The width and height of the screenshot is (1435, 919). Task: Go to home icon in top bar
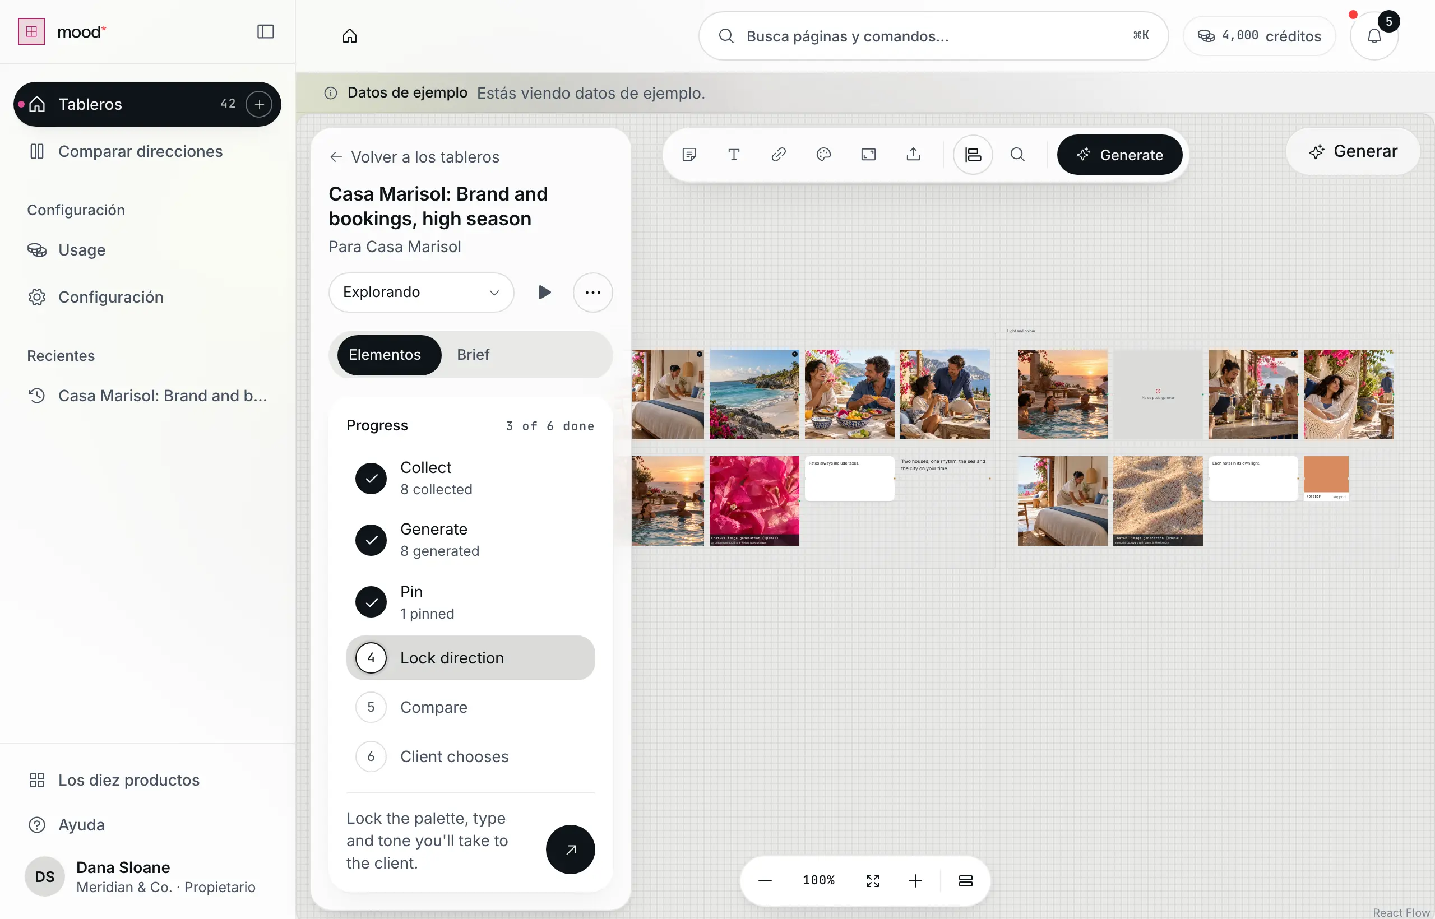pyautogui.click(x=350, y=36)
